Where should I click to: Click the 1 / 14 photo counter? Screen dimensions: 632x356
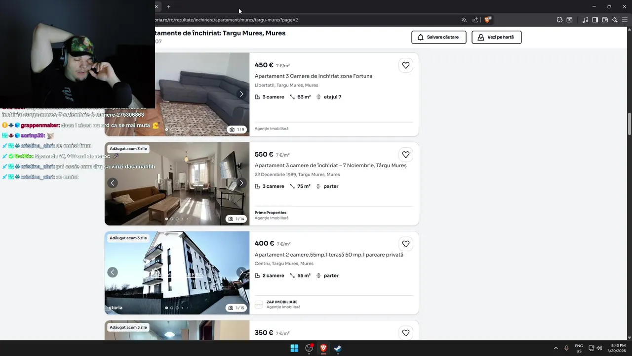237,219
